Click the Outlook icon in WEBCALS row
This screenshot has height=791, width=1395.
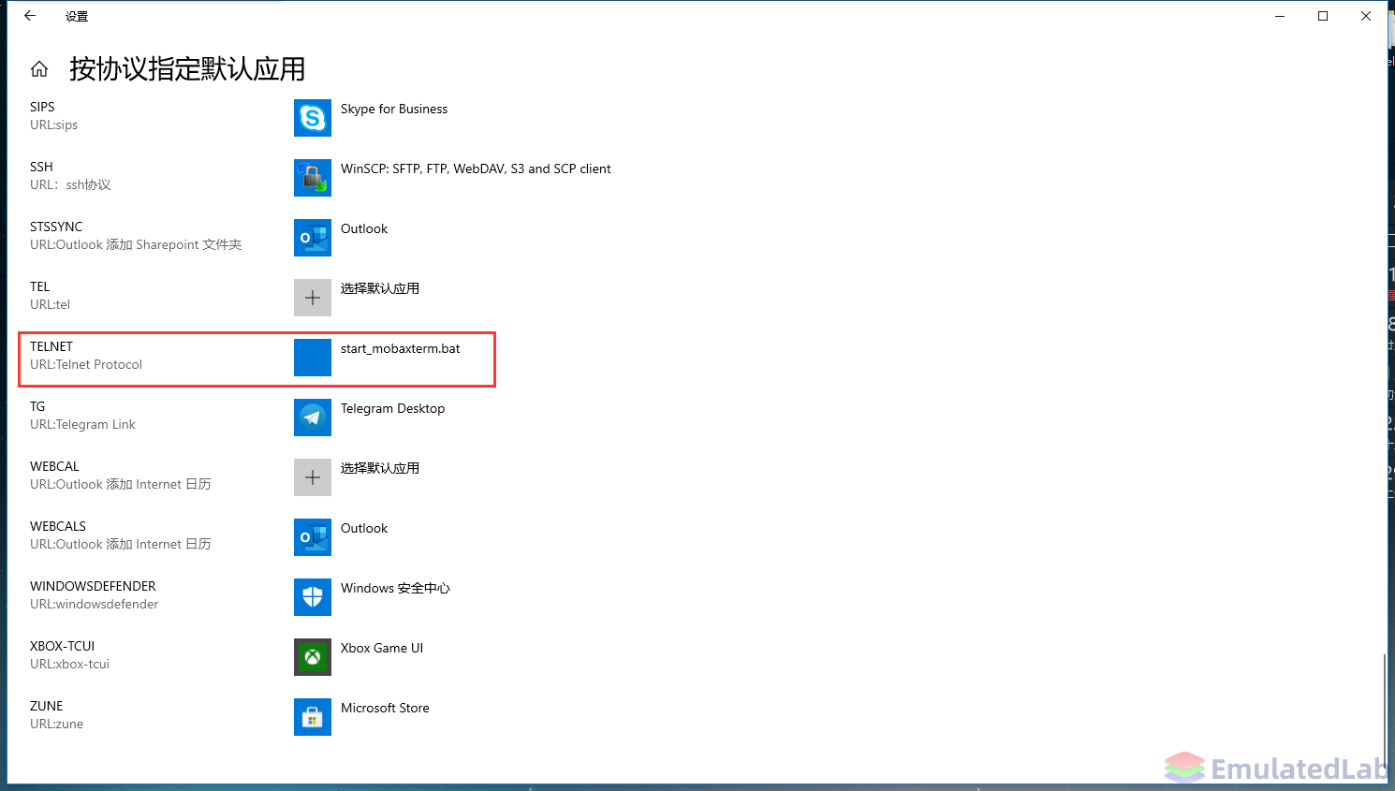(x=313, y=537)
